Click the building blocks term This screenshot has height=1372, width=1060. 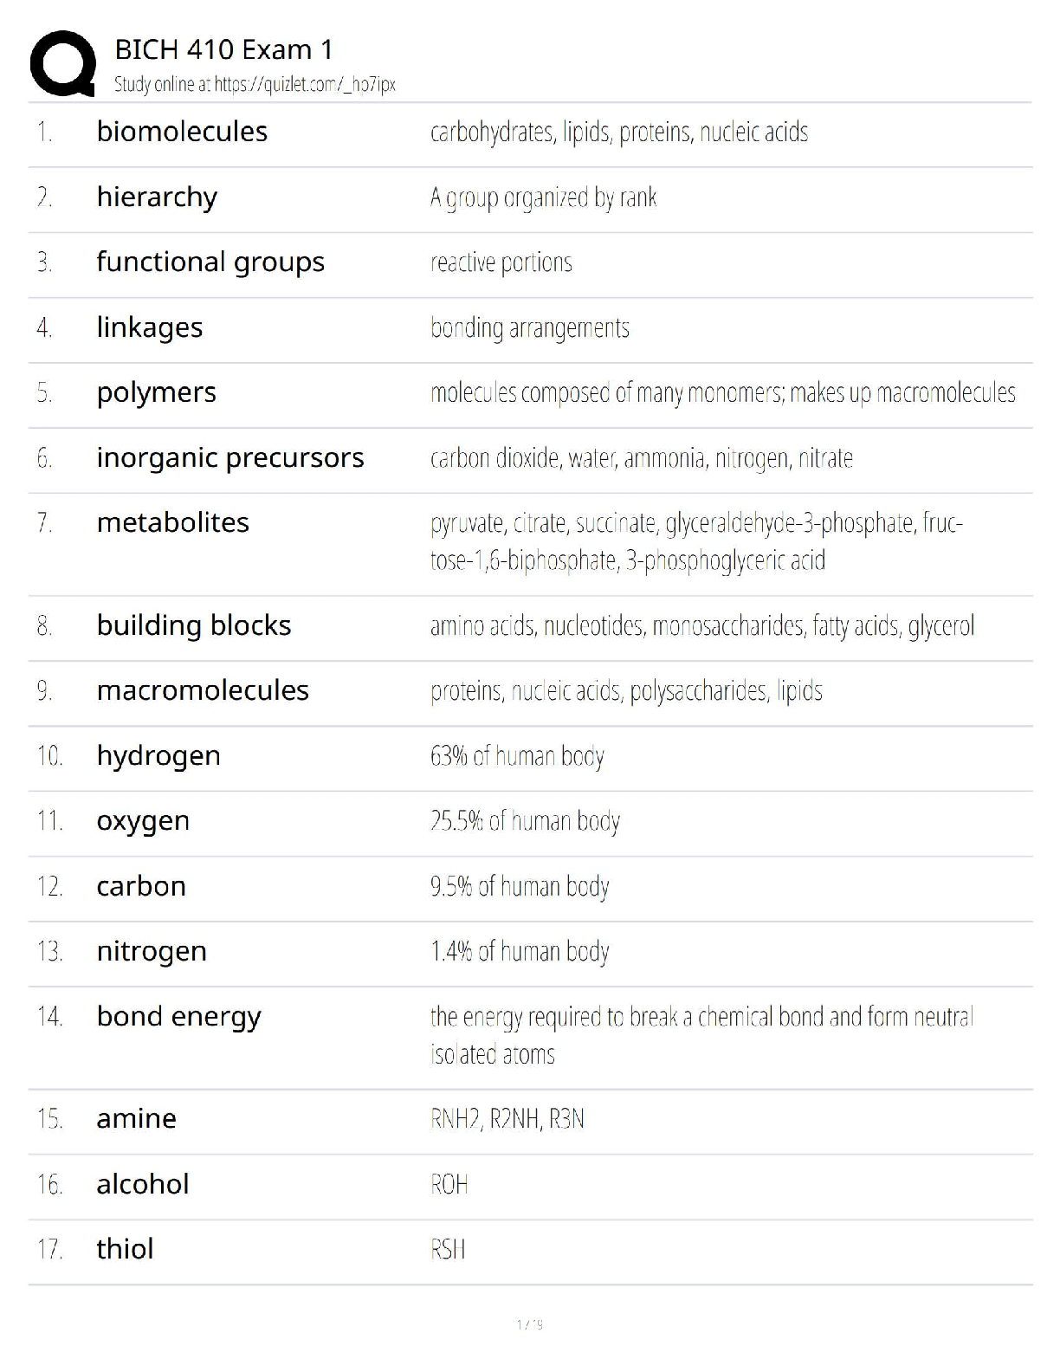pos(194,625)
